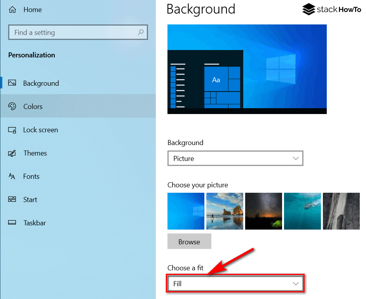Click the chevron on the Picture combo box
This screenshot has width=366, height=299.
click(295, 158)
